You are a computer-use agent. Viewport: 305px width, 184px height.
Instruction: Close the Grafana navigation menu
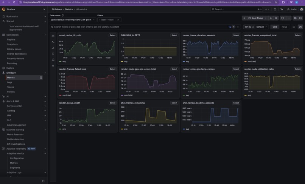coord(44,9)
